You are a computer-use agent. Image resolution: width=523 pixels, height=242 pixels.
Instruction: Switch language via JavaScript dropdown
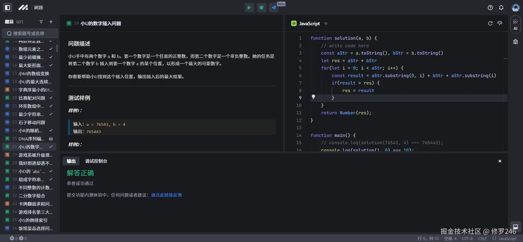click(309, 24)
